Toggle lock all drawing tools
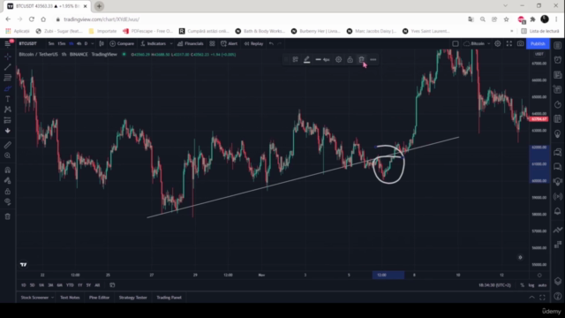 click(8, 191)
